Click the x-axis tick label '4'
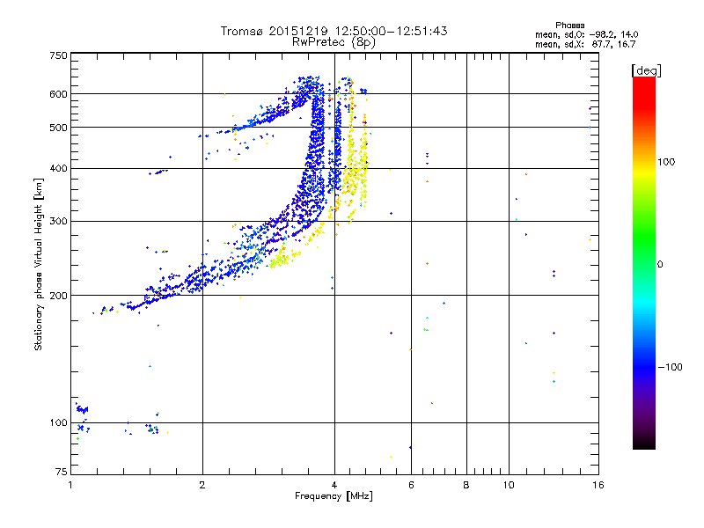This screenshot has height=528, width=704. point(334,485)
